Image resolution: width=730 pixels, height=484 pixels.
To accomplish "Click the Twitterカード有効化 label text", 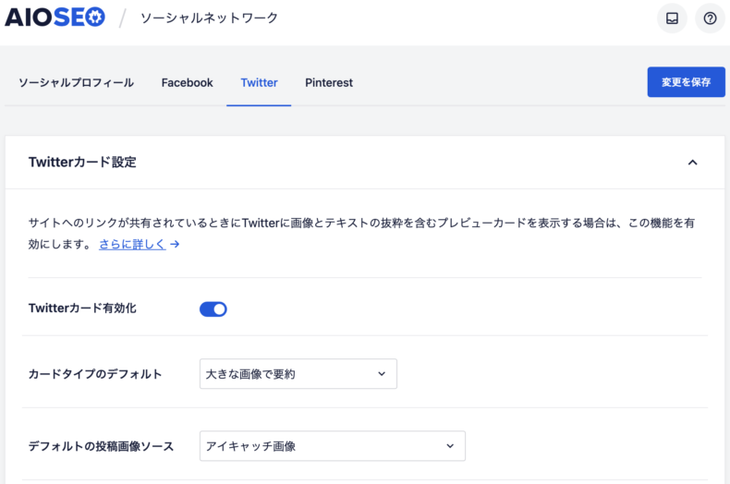I will pyautogui.click(x=82, y=309).
